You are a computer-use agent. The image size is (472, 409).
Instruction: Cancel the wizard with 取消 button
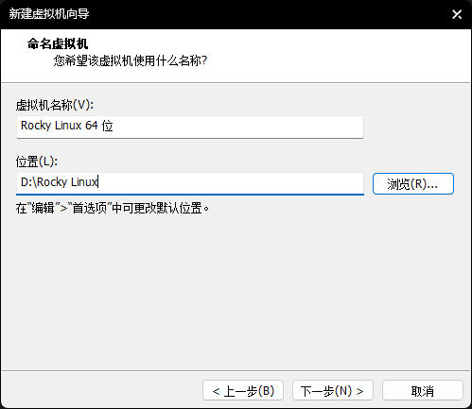tap(423, 390)
